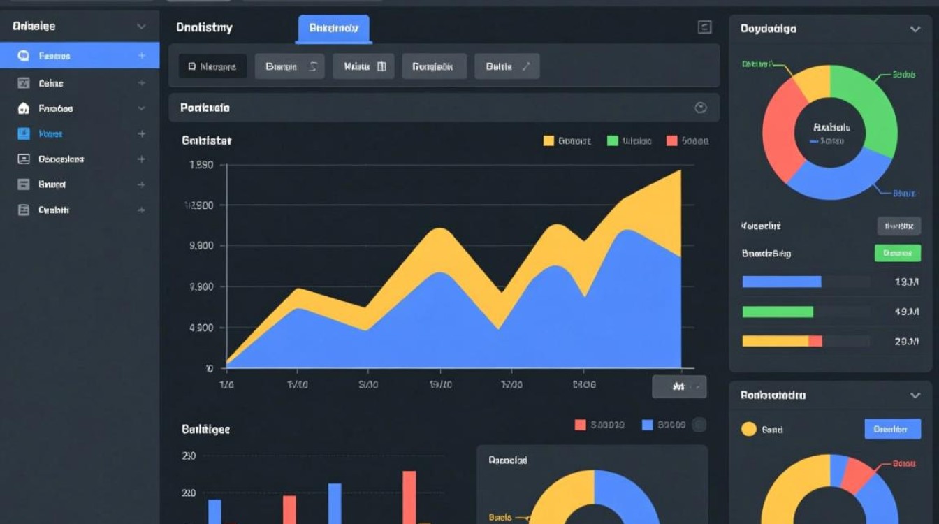939x524 pixels.
Task: Expand the chevron on the sidebar house row
Action: [x=141, y=109]
